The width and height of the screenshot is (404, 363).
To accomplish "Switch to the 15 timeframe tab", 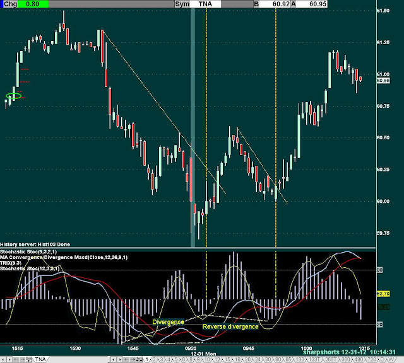I will tap(227, 359).
